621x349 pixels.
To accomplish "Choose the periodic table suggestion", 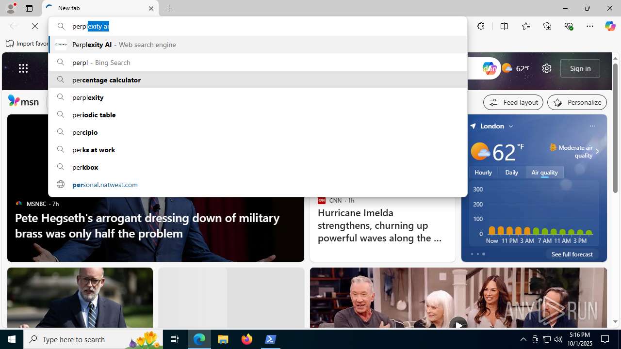I will tap(258, 114).
